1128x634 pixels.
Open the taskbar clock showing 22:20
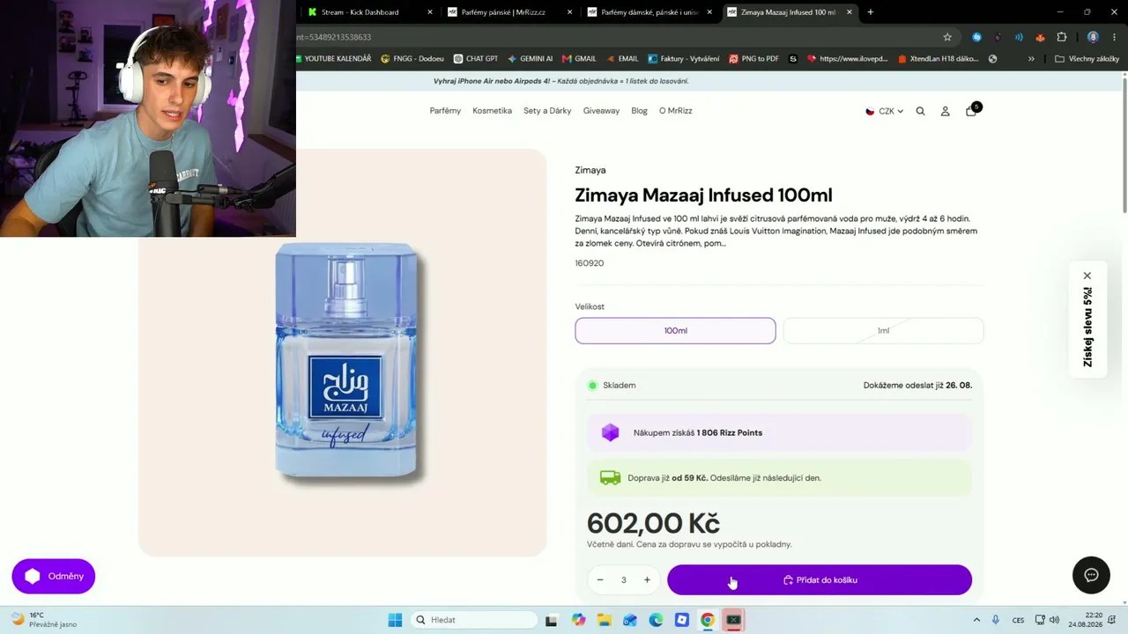pyautogui.click(x=1086, y=620)
